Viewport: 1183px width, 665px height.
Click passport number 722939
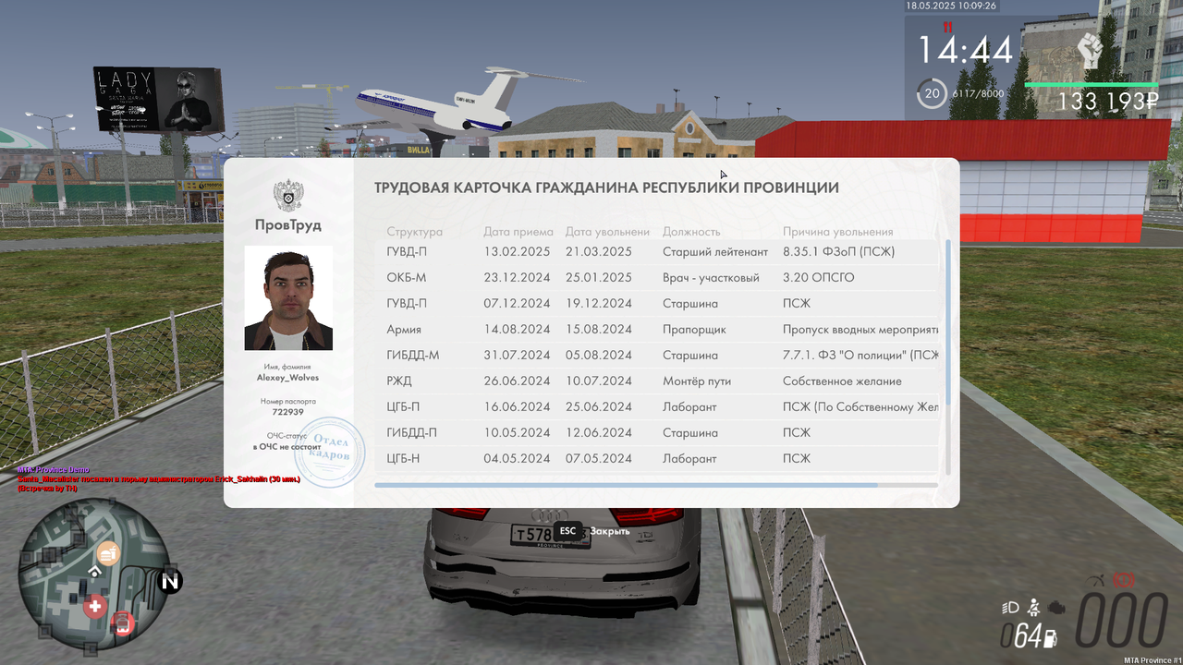point(288,413)
